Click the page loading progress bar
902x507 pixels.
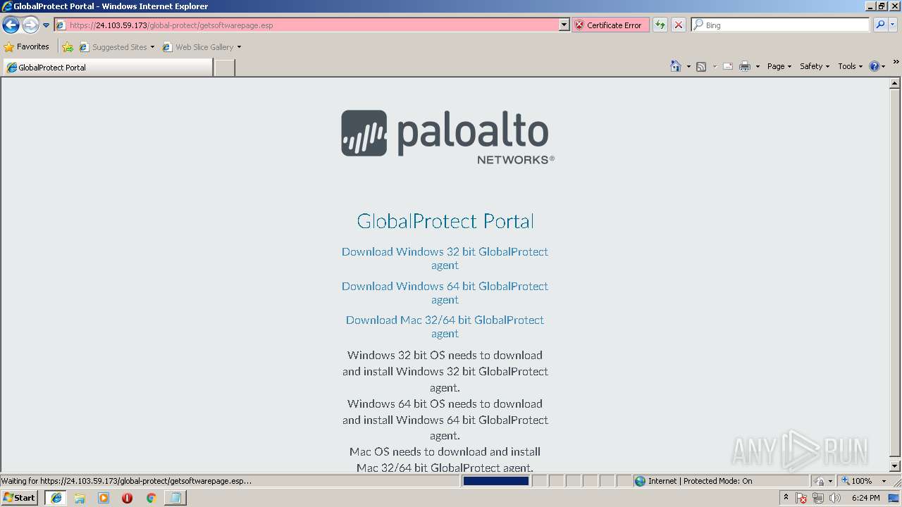click(495, 481)
